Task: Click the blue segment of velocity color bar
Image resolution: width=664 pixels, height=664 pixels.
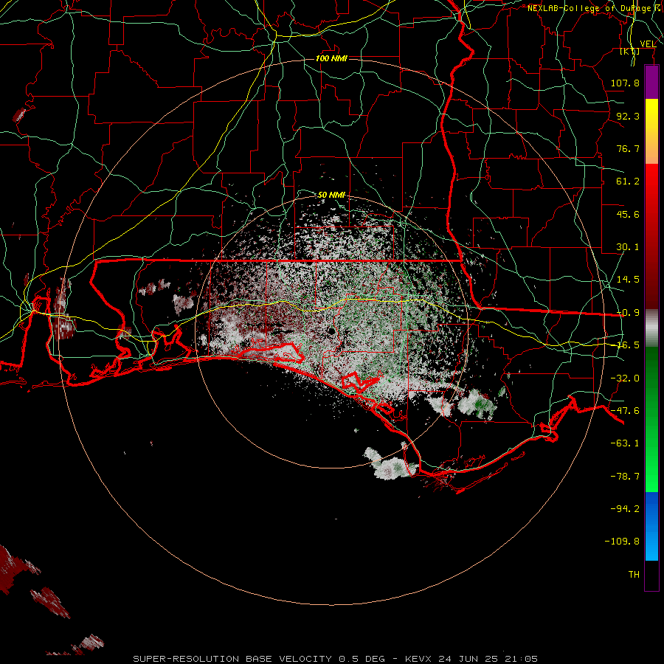Action: 651,526
